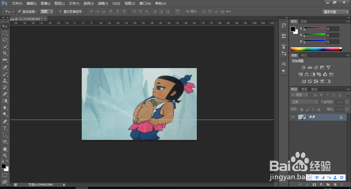Toggle type layer filter T icon
The image size is (351, 189).
point(328,95)
